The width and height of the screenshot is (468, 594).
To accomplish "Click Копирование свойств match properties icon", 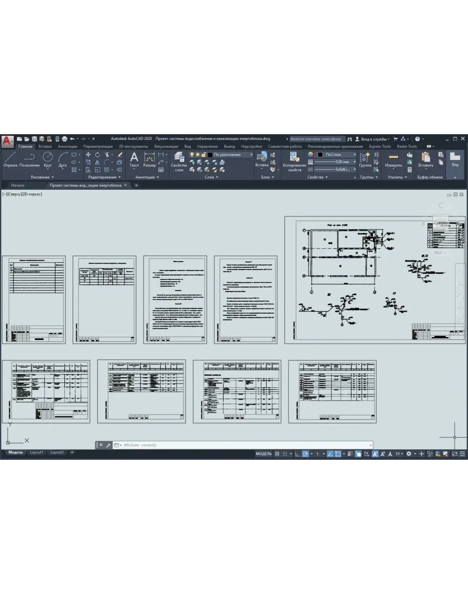I will tap(295, 160).
